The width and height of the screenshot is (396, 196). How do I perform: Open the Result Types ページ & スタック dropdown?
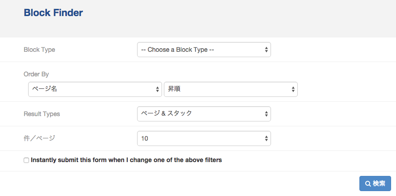pyautogui.click(x=204, y=114)
